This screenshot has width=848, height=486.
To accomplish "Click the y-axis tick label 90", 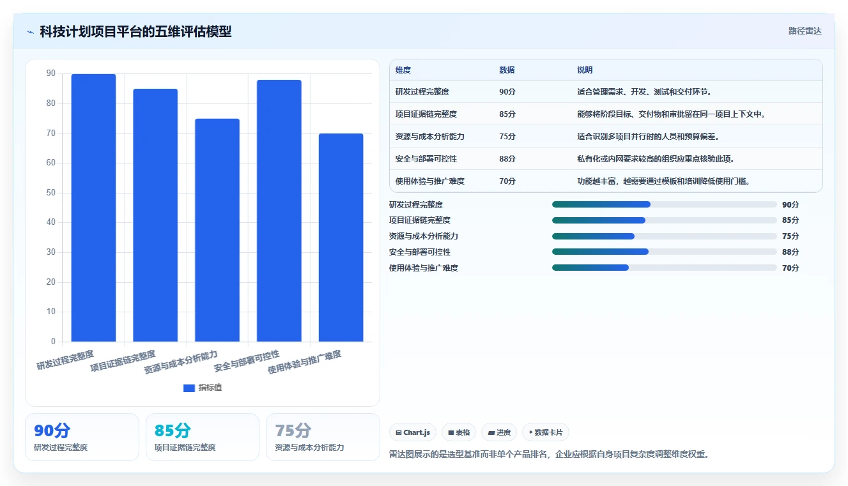I will pyautogui.click(x=50, y=73).
